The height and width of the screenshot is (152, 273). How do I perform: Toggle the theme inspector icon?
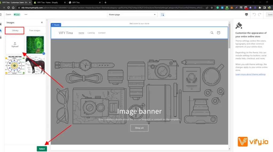point(162,15)
